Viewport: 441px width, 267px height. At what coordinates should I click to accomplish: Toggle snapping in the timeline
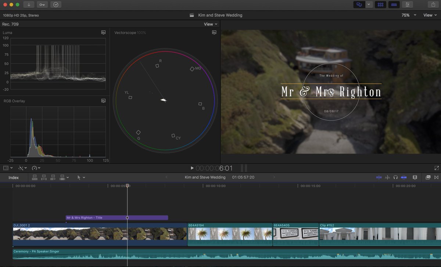380,177
